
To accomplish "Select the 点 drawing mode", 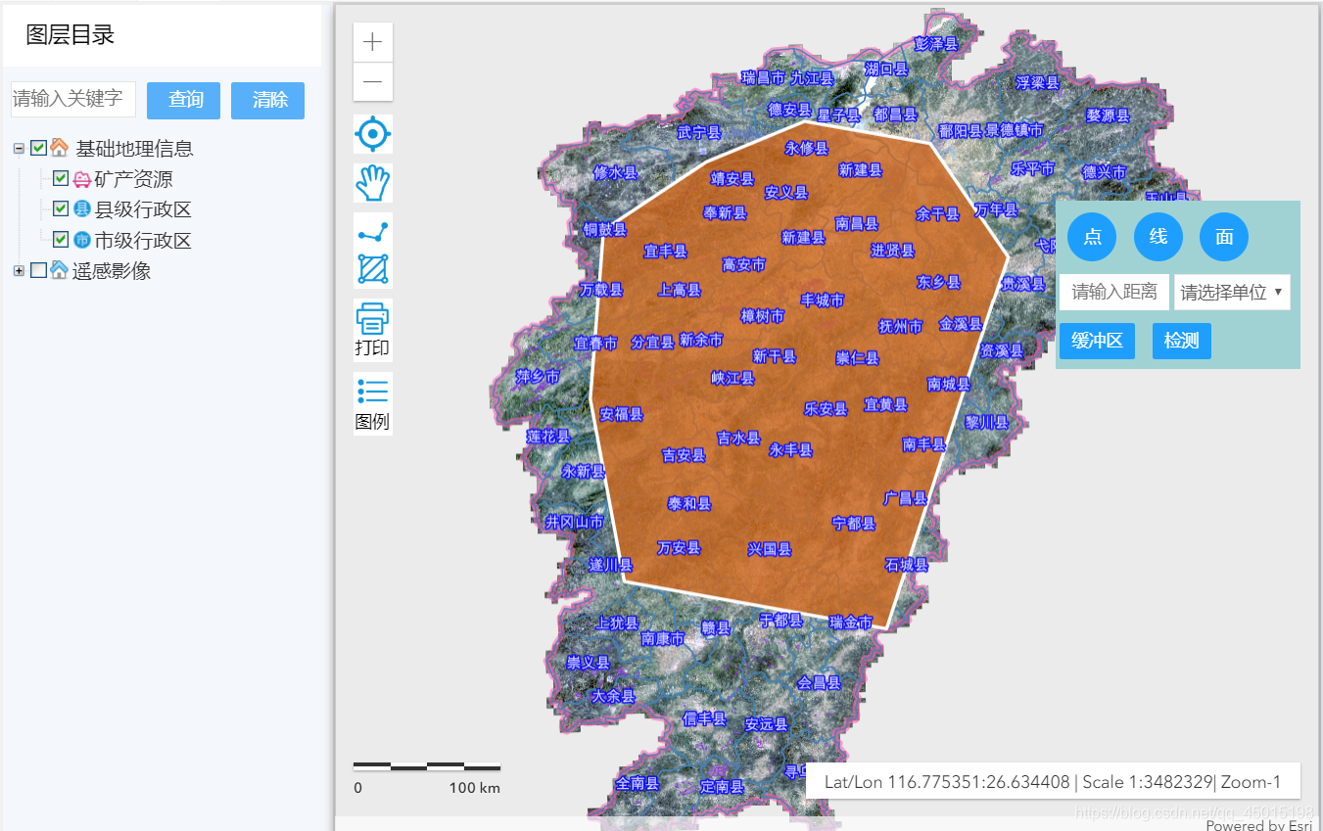I will (x=1092, y=237).
